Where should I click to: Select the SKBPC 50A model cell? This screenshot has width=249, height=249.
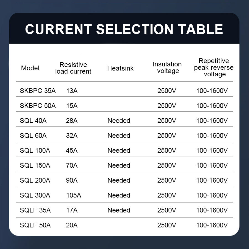coord(38,106)
